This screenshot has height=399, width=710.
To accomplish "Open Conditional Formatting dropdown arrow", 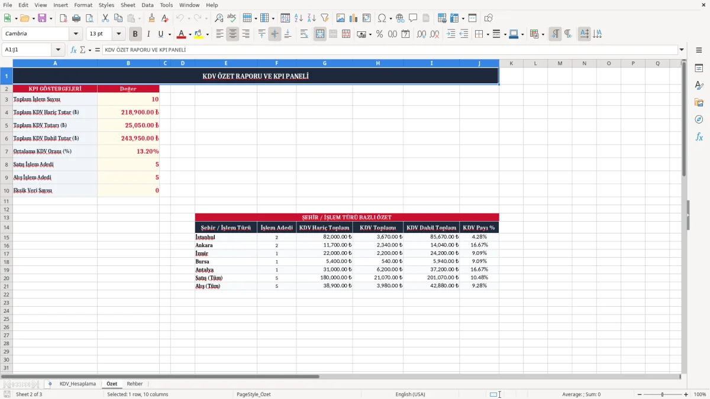I will [x=543, y=34].
